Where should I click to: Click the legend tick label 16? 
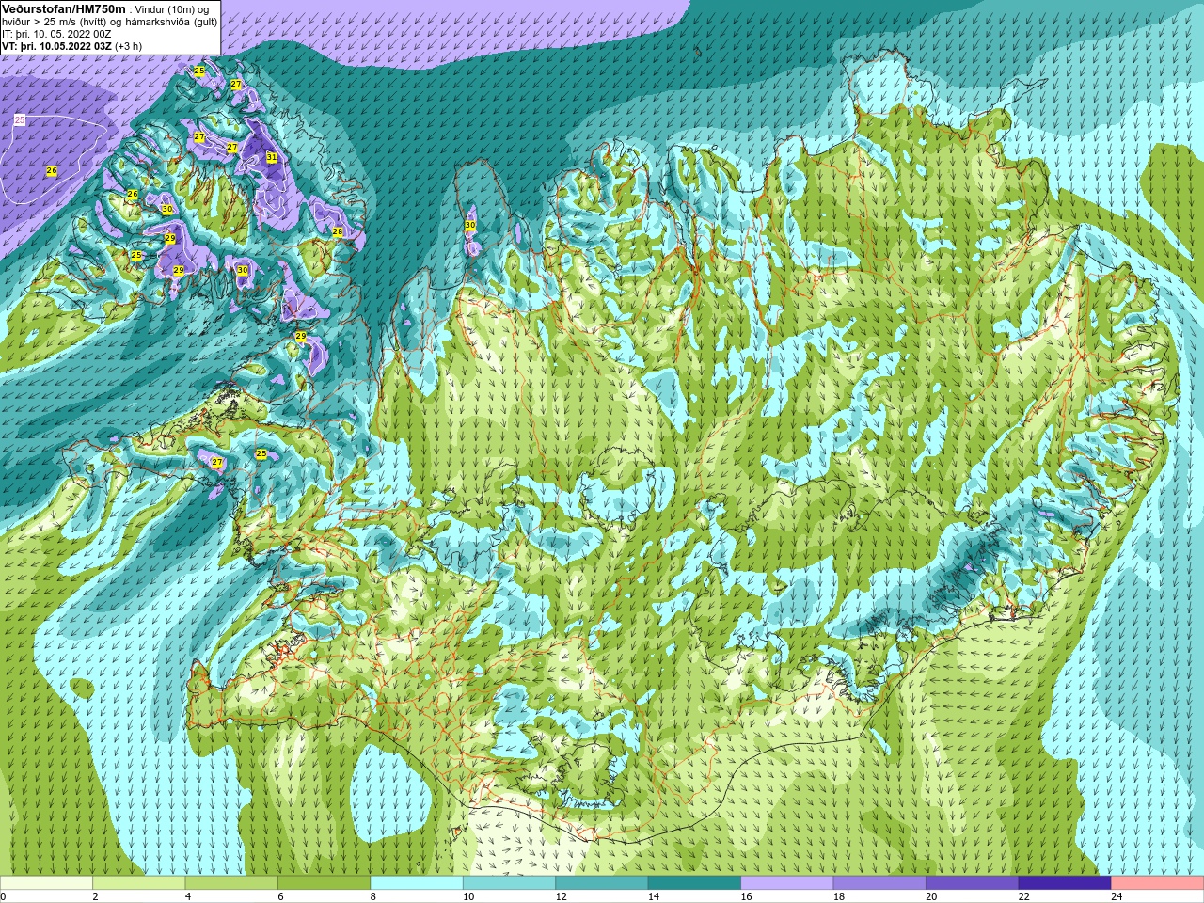point(747,896)
